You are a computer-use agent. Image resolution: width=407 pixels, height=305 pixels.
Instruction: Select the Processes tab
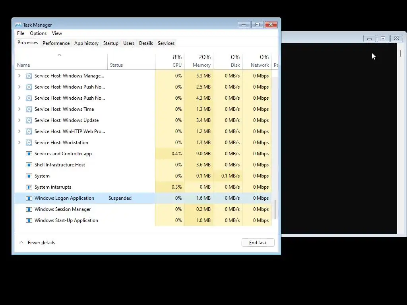click(x=27, y=42)
